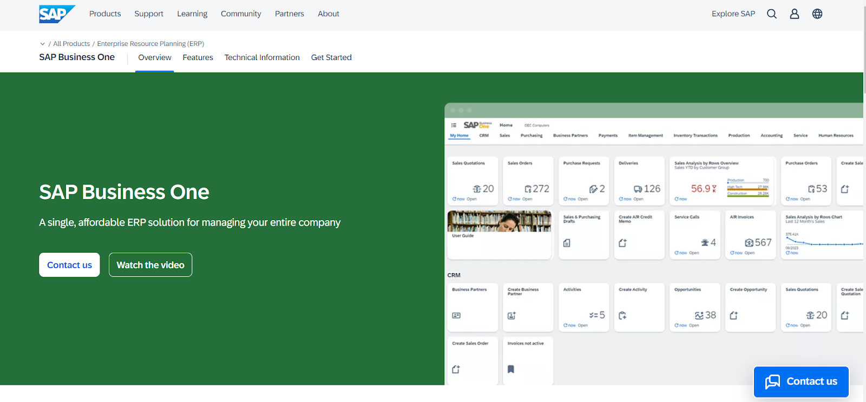Viewport: 866px width, 402px height.
Task: Select Sales tab in the dashboard
Action: 504,136
